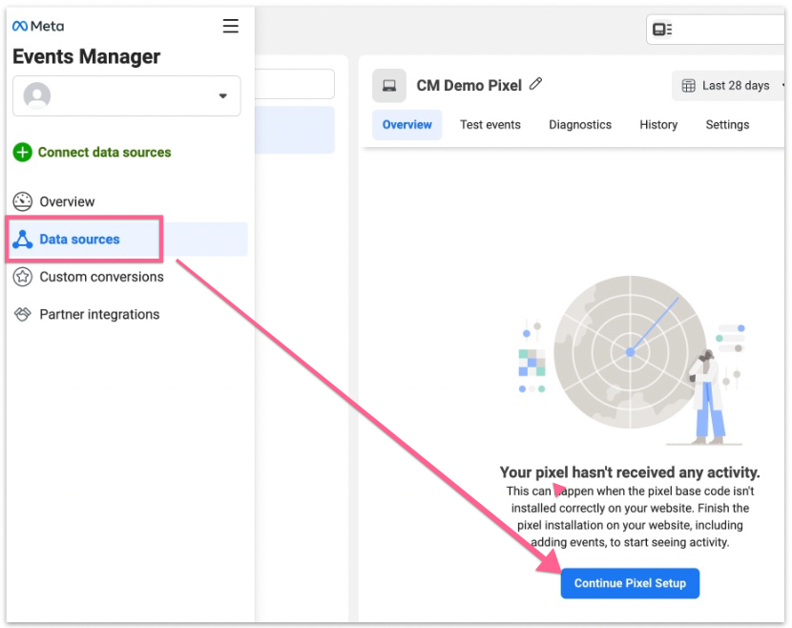The width and height of the screenshot is (792, 628).
Task: Click the calendar icon in date picker
Action: click(689, 86)
